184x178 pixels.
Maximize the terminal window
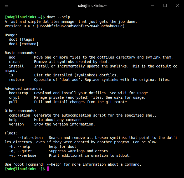[x=165, y=5]
